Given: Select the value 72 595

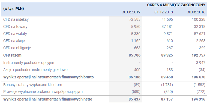Looking at the screenshot, I should click(x=135, y=19).
